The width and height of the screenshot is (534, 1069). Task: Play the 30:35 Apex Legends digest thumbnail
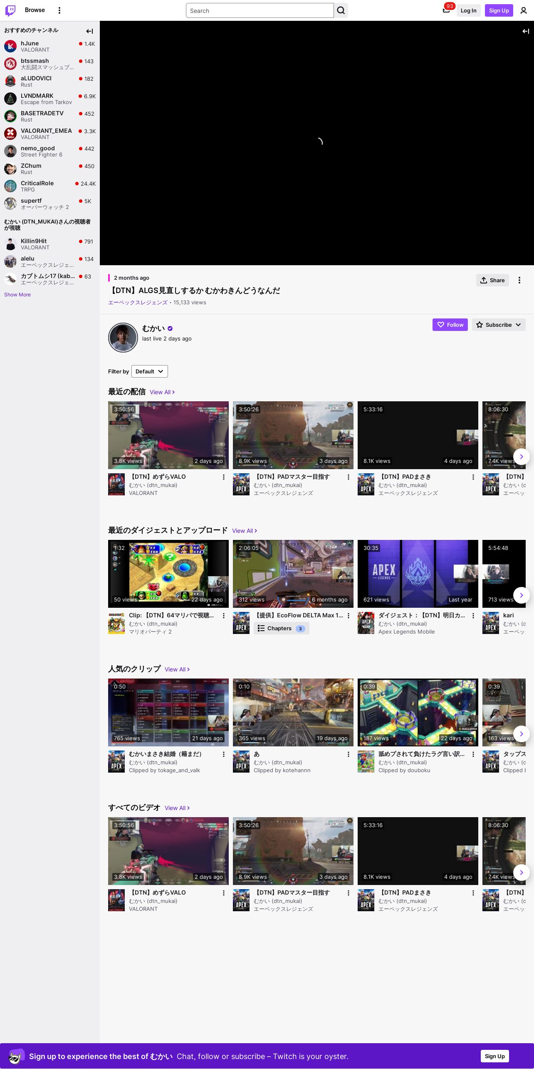coord(418,574)
